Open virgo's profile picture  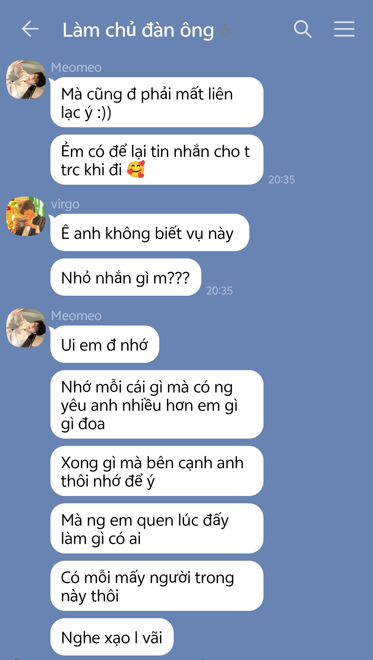[26, 216]
